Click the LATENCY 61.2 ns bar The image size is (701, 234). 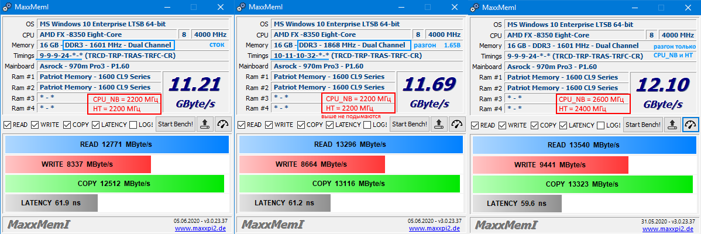point(284,203)
